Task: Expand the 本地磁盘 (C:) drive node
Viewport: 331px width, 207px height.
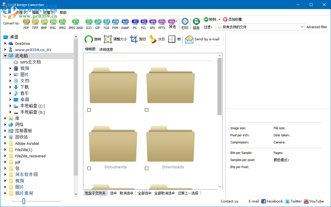Action: pyautogui.click(x=10, y=106)
